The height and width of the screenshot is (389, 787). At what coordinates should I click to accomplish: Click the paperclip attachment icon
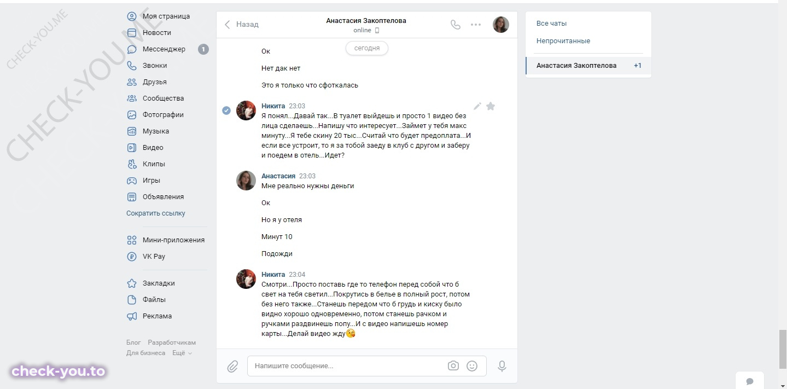click(232, 366)
